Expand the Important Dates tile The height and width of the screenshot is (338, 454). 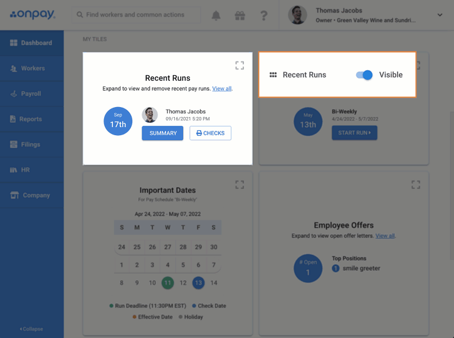click(240, 185)
